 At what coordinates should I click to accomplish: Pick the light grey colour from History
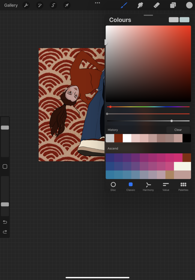click(x=110, y=138)
